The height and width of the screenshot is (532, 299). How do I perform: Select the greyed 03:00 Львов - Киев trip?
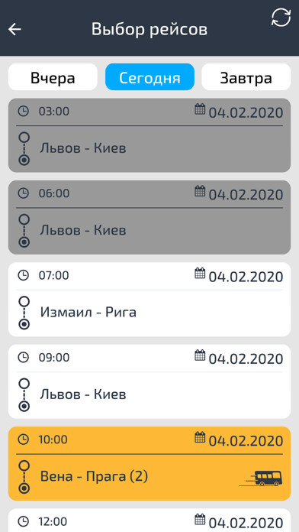click(x=149, y=135)
